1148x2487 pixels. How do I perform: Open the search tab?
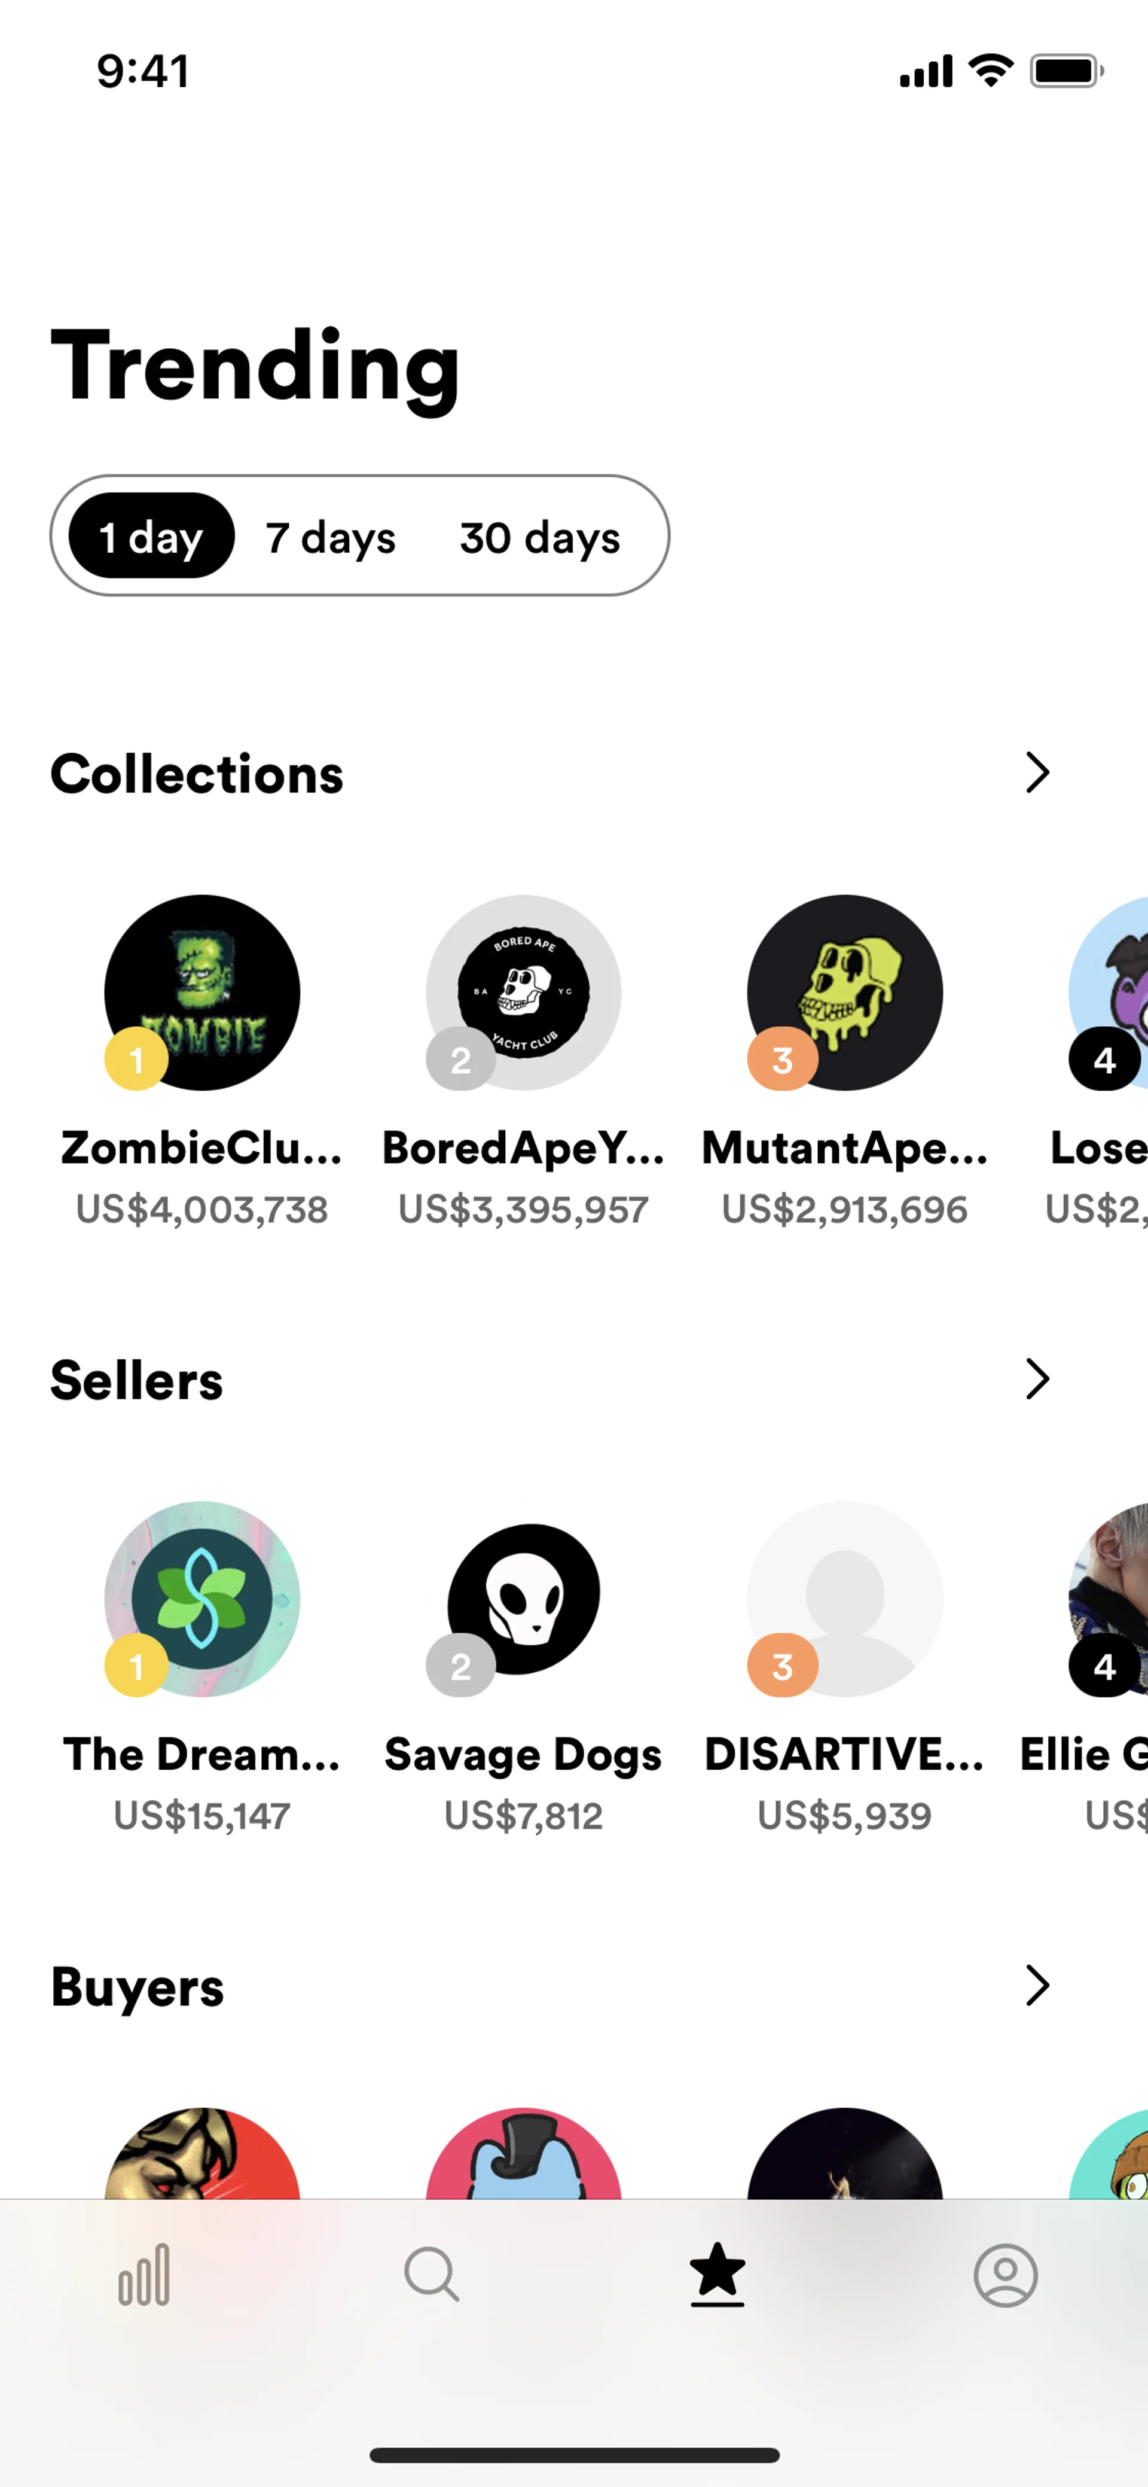coord(431,2275)
